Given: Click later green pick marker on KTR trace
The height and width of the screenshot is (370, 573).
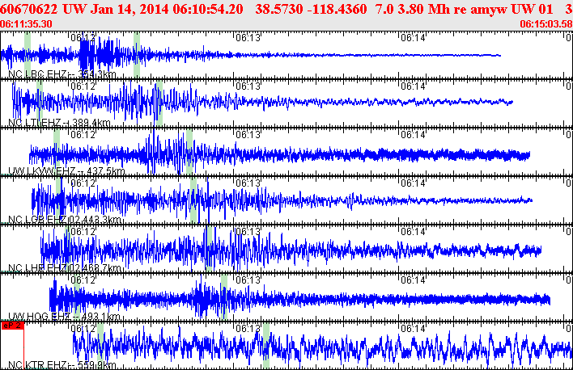Looking at the screenshot, I should [x=266, y=346].
